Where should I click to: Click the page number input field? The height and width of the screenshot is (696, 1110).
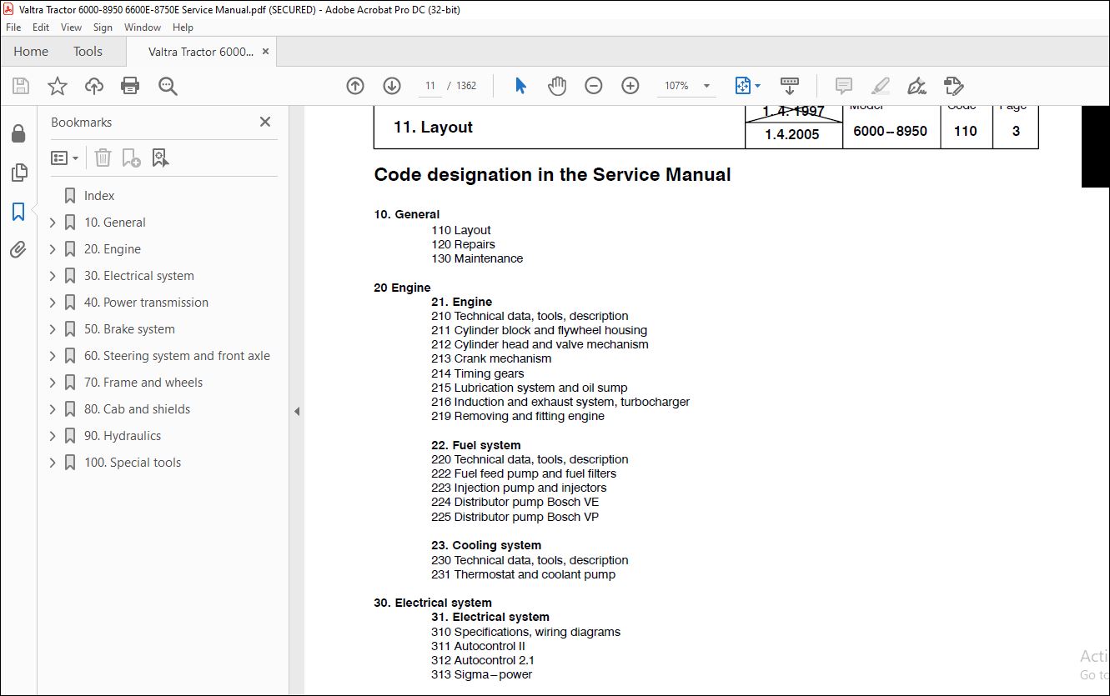coord(430,86)
